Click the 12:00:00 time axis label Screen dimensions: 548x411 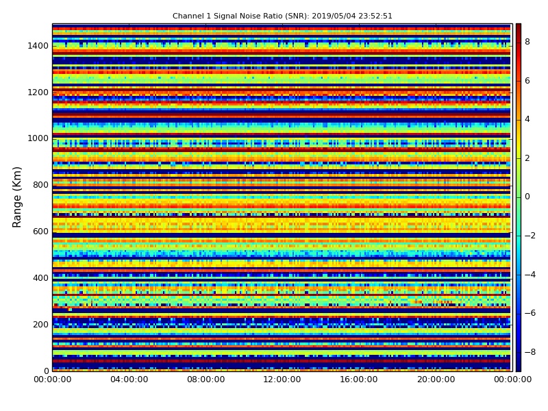click(282, 379)
